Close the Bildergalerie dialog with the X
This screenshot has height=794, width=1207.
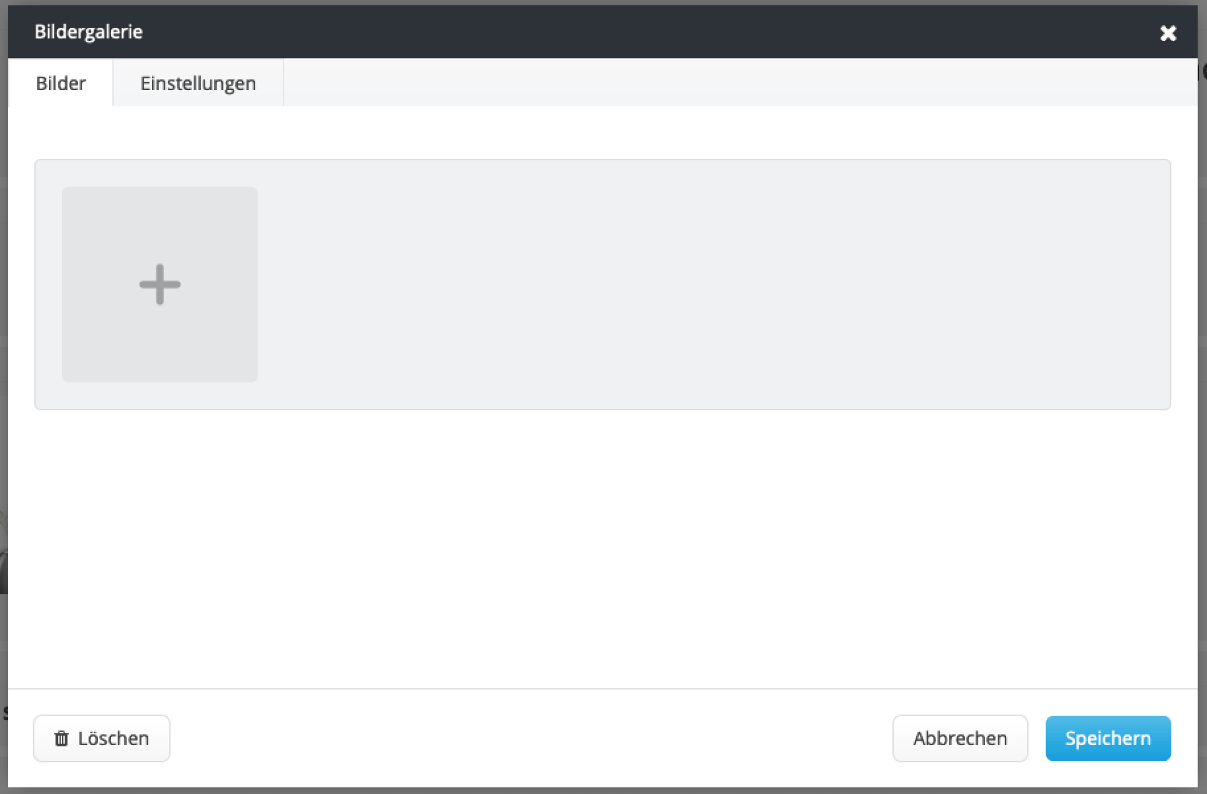click(1168, 33)
